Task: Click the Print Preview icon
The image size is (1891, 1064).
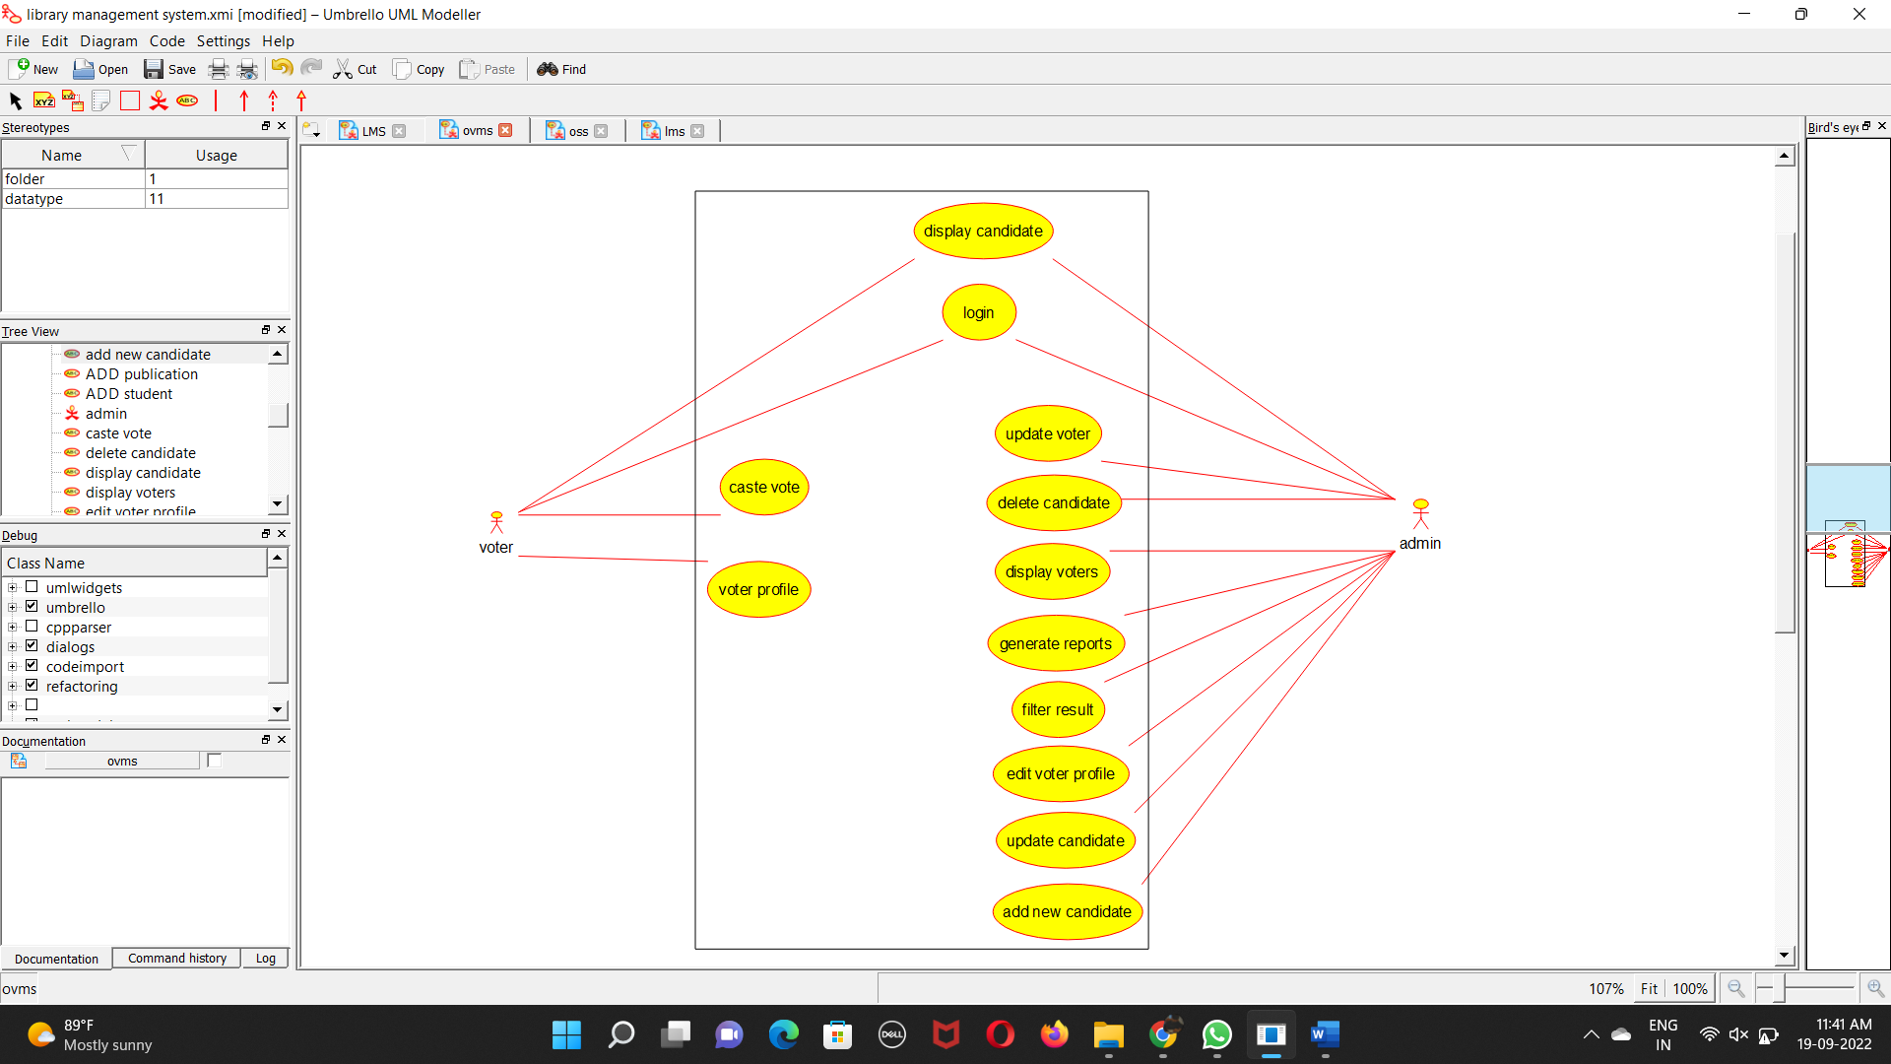Action: [x=247, y=69]
